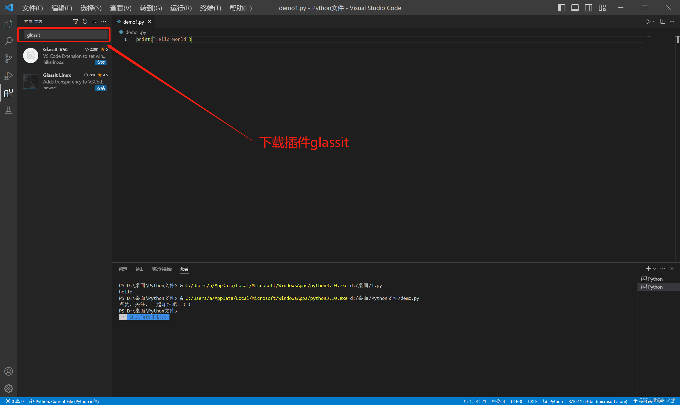This screenshot has height=405, width=680.
Task: Open the Explorer view in activity bar
Action: [x=8, y=24]
